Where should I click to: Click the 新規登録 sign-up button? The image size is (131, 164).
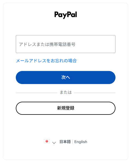pos(66,108)
